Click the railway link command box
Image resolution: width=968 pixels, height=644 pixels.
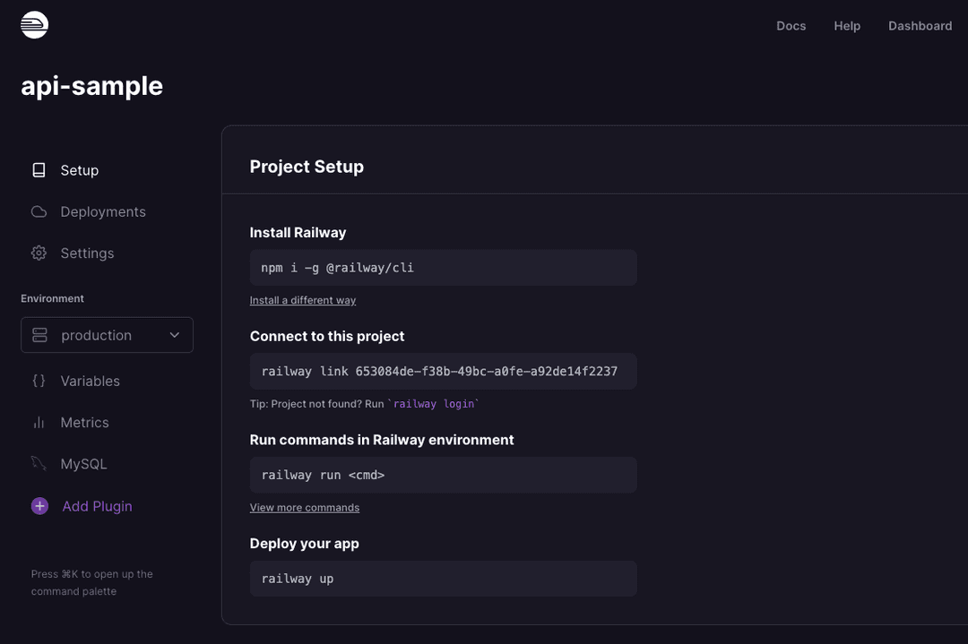click(x=443, y=372)
